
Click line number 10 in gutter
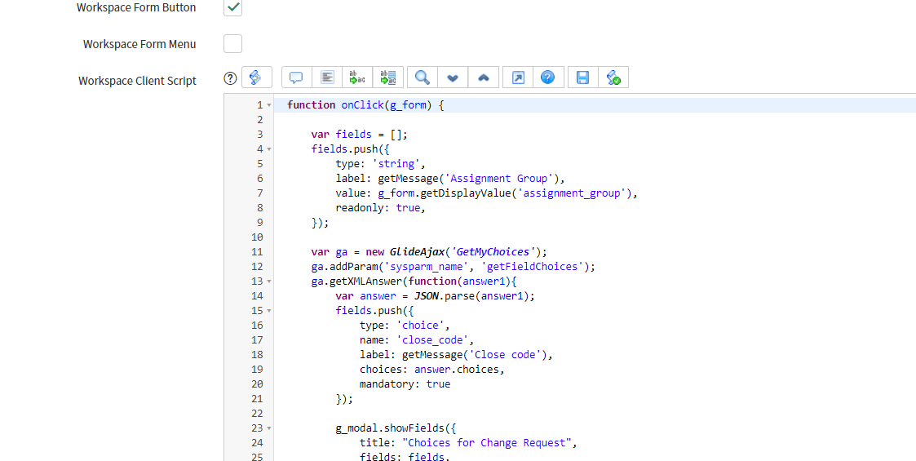(x=257, y=237)
